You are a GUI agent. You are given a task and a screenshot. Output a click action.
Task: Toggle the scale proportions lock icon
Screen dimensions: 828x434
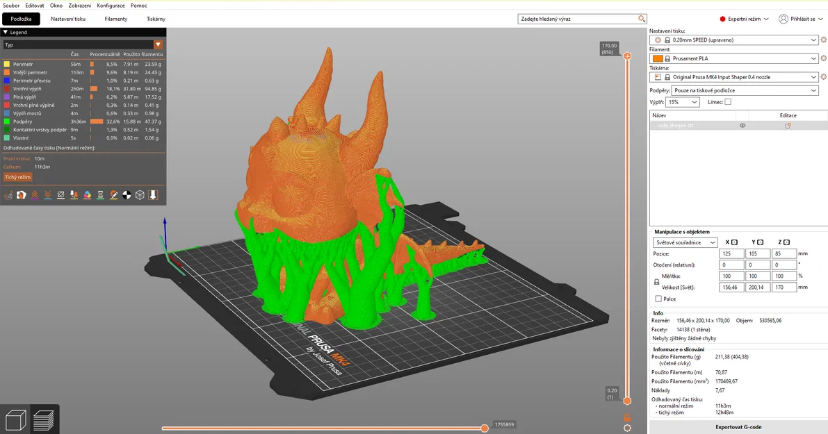click(x=656, y=282)
